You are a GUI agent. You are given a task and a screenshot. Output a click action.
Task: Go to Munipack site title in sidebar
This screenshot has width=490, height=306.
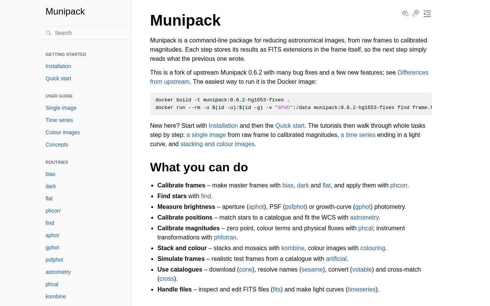(x=65, y=11)
